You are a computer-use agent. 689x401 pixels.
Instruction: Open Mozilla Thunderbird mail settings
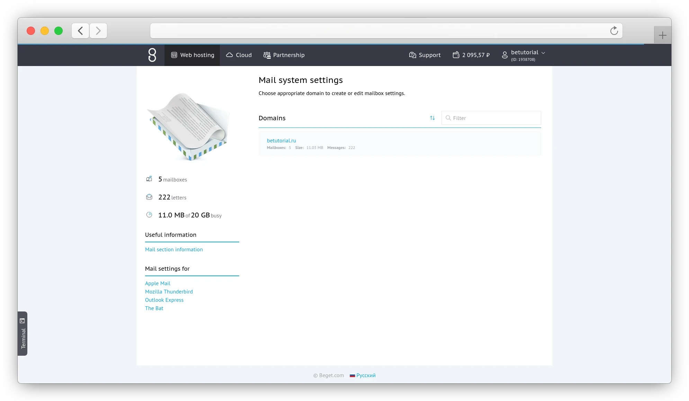(x=169, y=291)
